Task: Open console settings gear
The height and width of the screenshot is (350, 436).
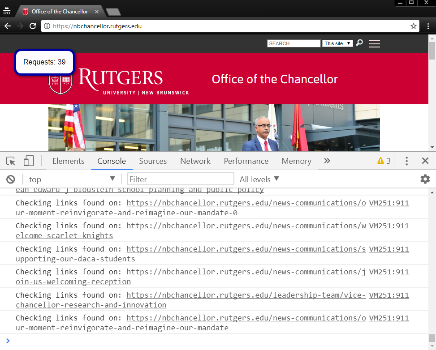Action: 425,179
